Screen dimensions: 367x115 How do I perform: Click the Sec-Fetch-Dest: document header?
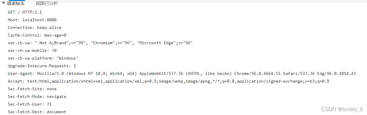coord(37,112)
